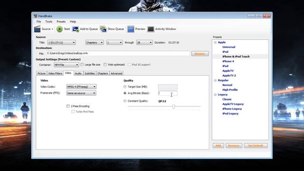Switch to the Audio tab

[x=78, y=73]
